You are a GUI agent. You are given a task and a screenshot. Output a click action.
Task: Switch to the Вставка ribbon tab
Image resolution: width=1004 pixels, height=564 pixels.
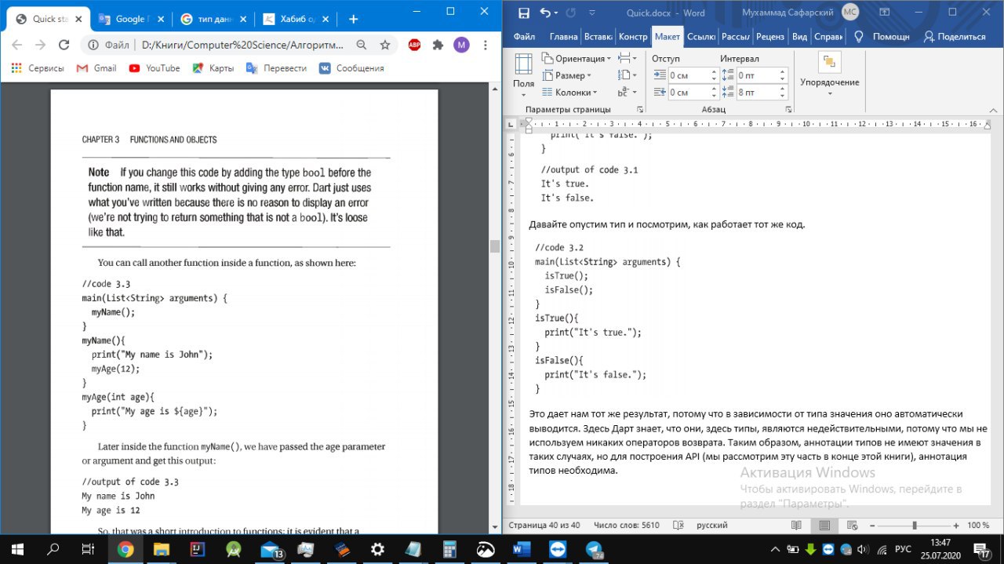pos(598,37)
